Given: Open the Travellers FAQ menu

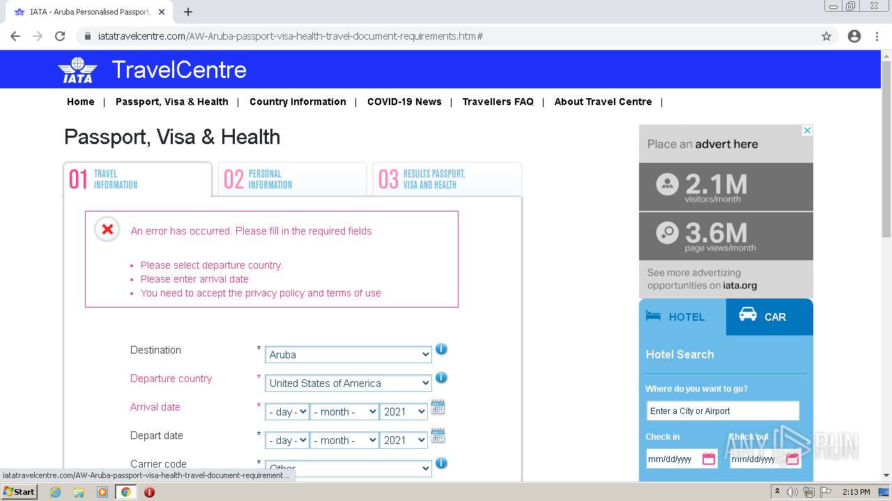Looking at the screenshot, I should pos(498,102).
